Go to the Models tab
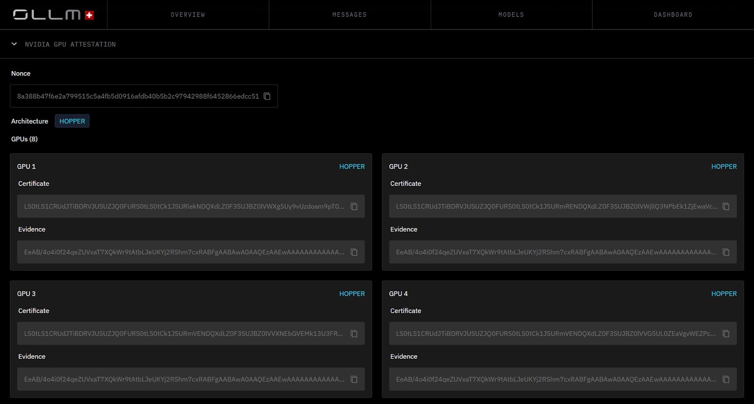754x404 pixels. pyautogui.click(x=511, y=15)
